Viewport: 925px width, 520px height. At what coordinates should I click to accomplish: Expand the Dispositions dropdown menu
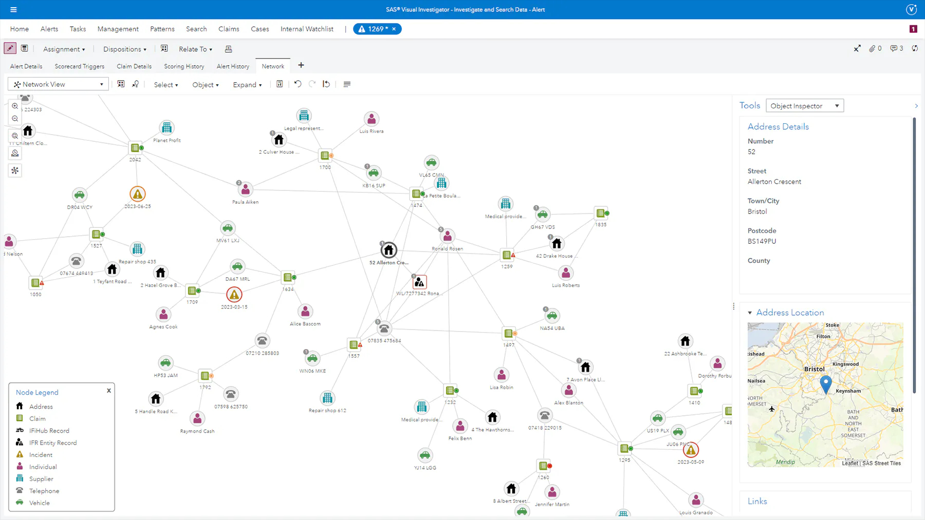124,49
